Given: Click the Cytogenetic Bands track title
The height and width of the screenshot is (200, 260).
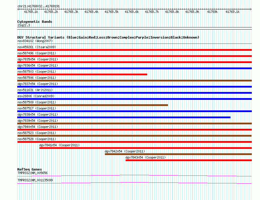Looking at the screenshot, I should click(35, 22).
